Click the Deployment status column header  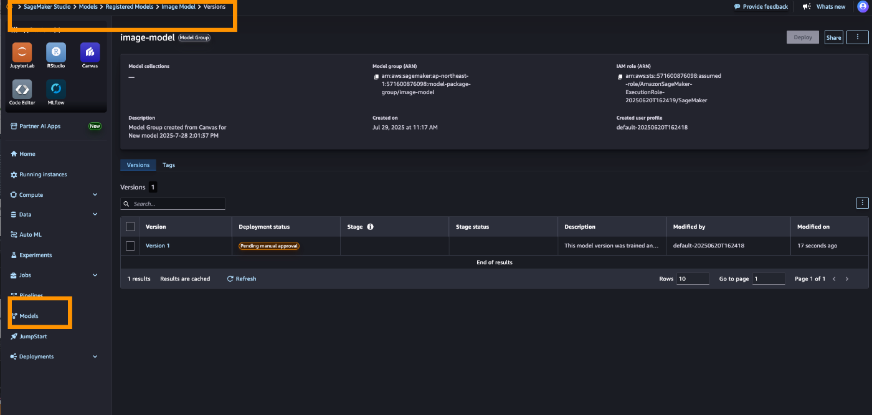coord(264,227)
